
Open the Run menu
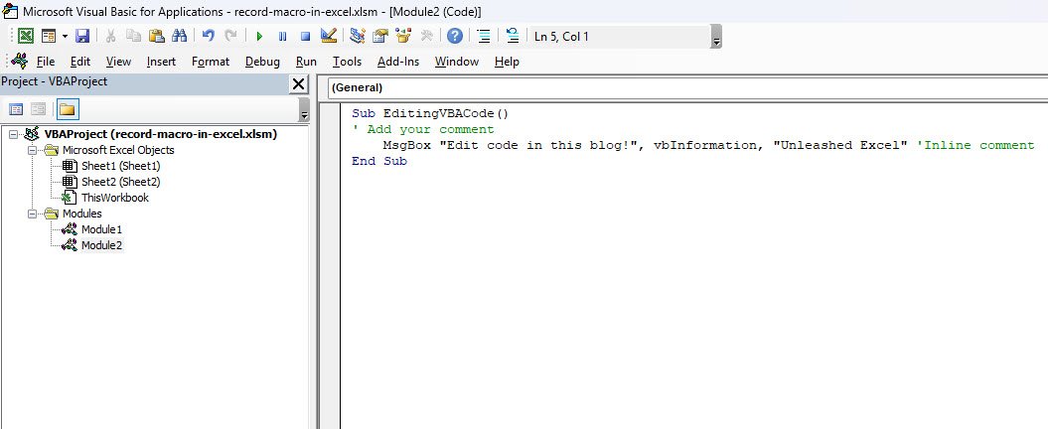pos(306,62)
